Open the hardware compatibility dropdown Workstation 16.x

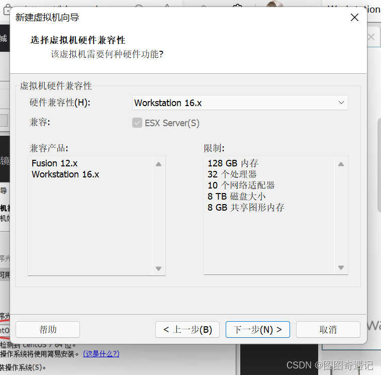tap(240, 103)
